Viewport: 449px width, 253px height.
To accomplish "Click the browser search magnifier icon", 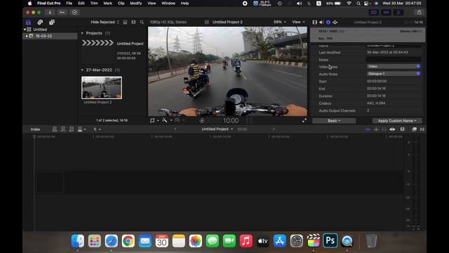I will (142, 22).
